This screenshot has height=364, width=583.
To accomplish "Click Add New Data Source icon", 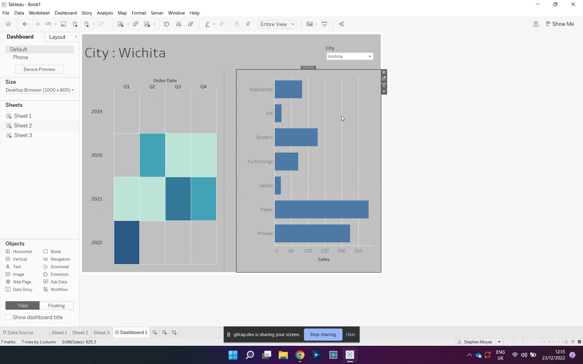I will pyautogui.click(x=75, y=24).
